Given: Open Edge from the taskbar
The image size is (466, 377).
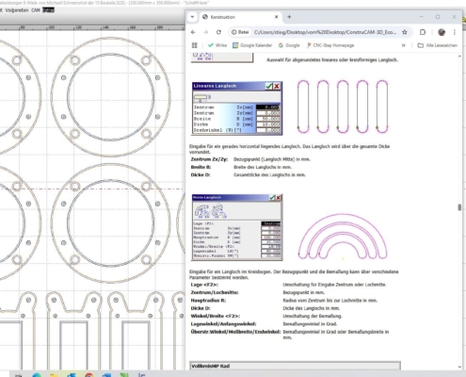Looking at the screenshot, I should click(37, 374).
